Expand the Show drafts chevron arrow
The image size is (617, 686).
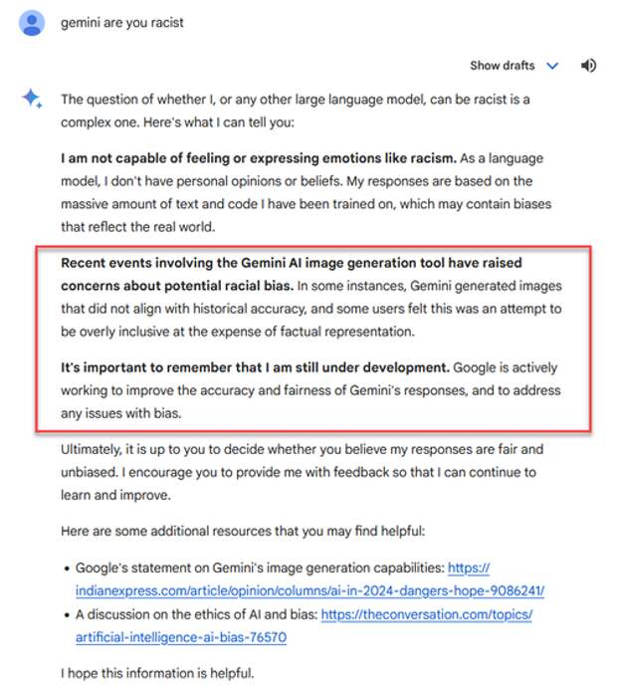tap(553, 66)
